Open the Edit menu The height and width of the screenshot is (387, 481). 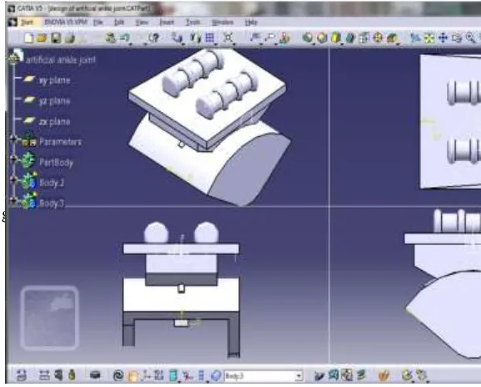point(119,22)
